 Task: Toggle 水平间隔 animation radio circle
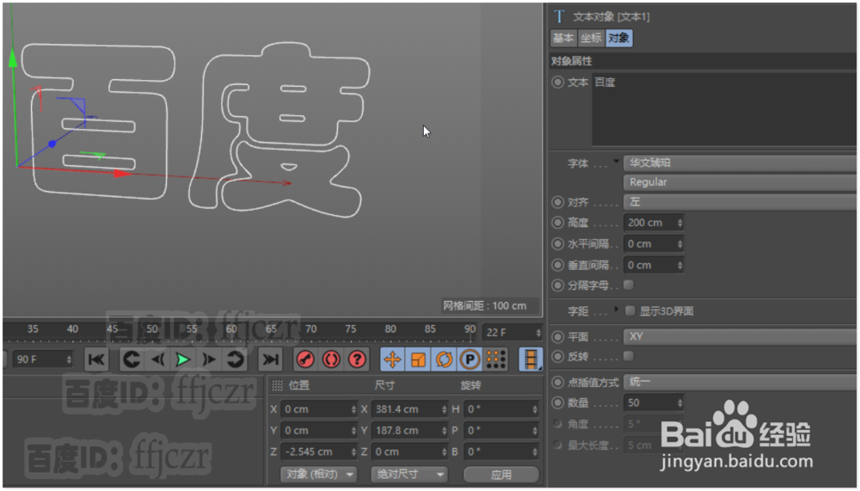558,243
